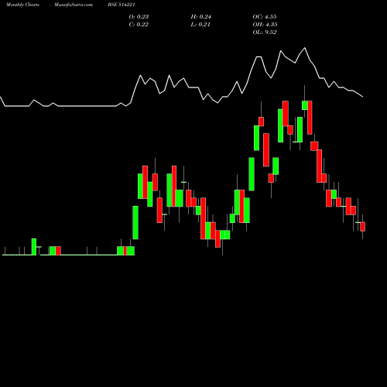Click the low value 'L: 0.21'
The image size is (387, 387).
[x=200, y=25]
